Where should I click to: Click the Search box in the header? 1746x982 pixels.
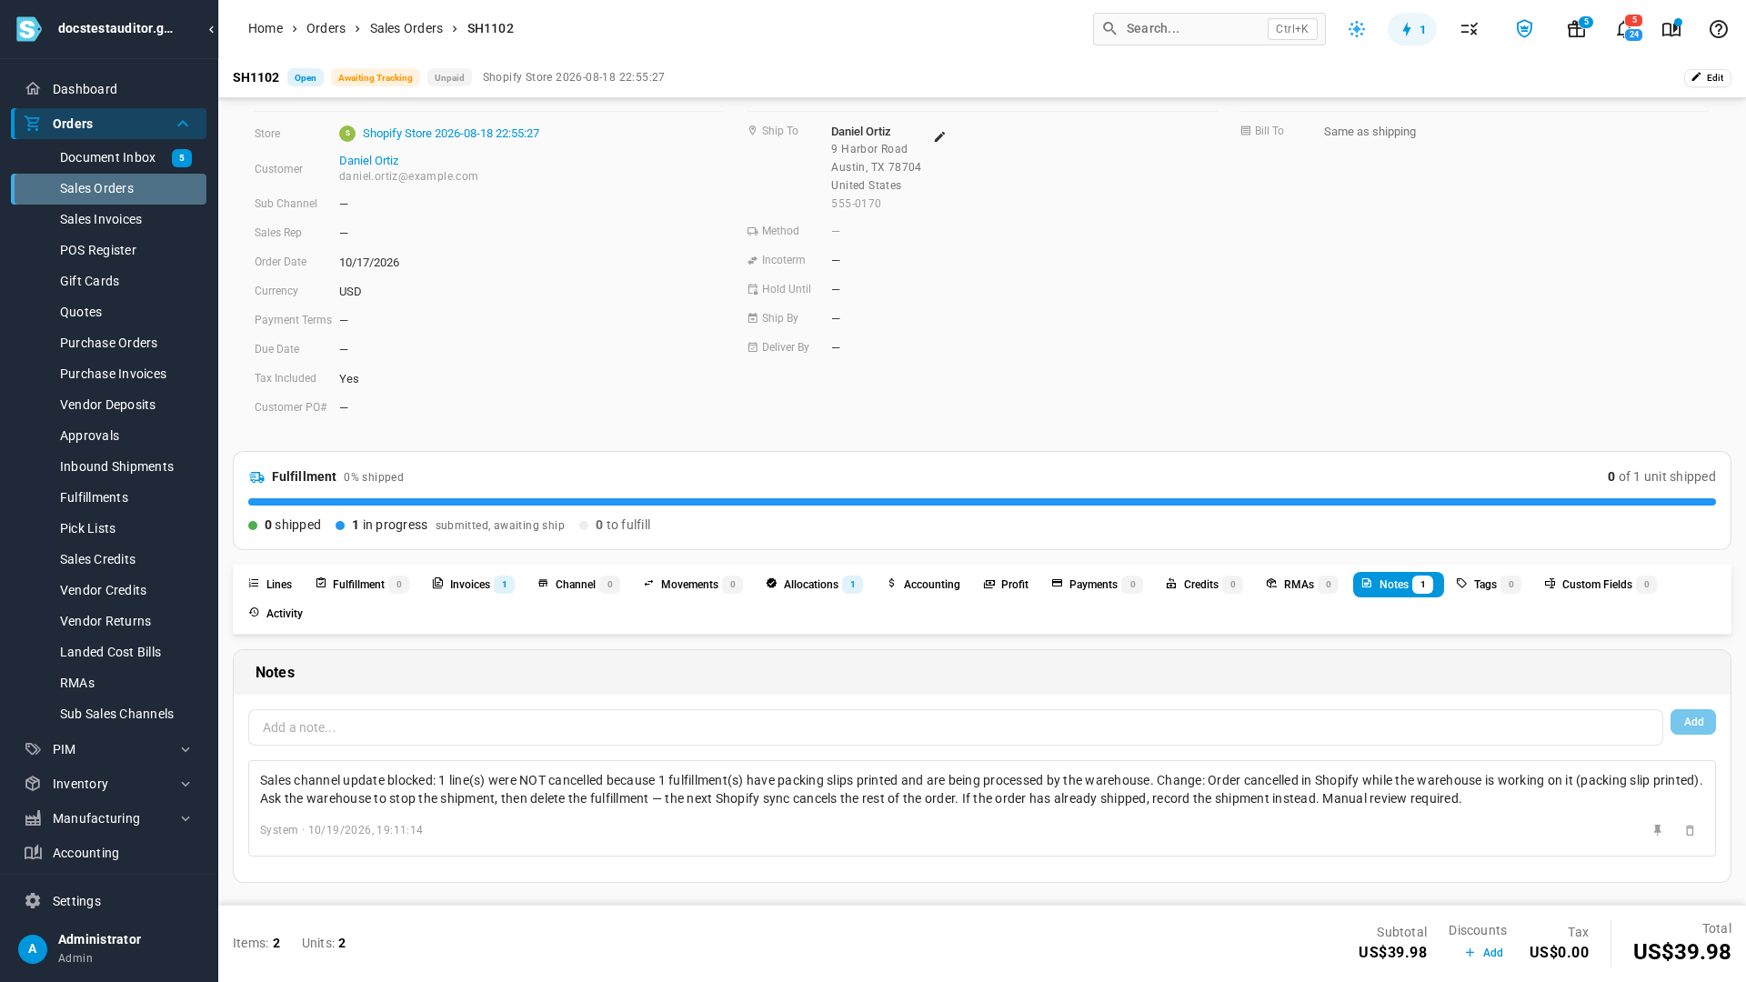coord(1209,29)
